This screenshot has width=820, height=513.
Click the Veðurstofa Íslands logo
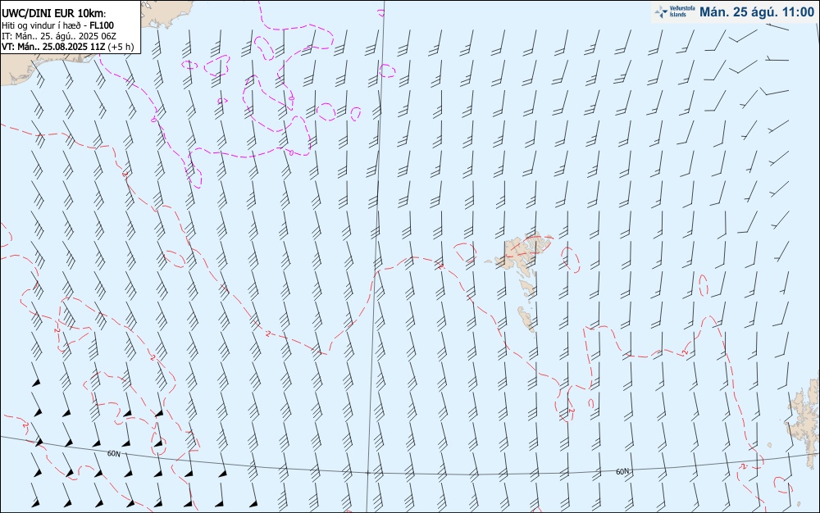point(675,11)
